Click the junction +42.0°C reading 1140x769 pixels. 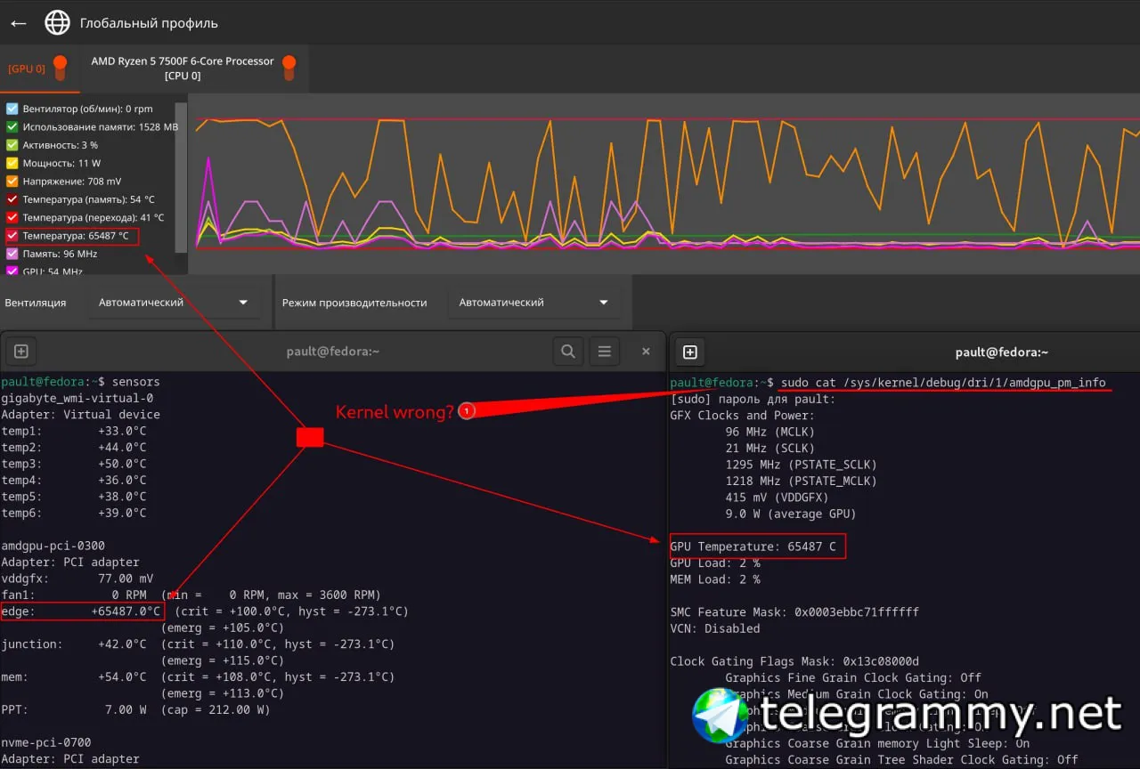(x=74, y=644)
